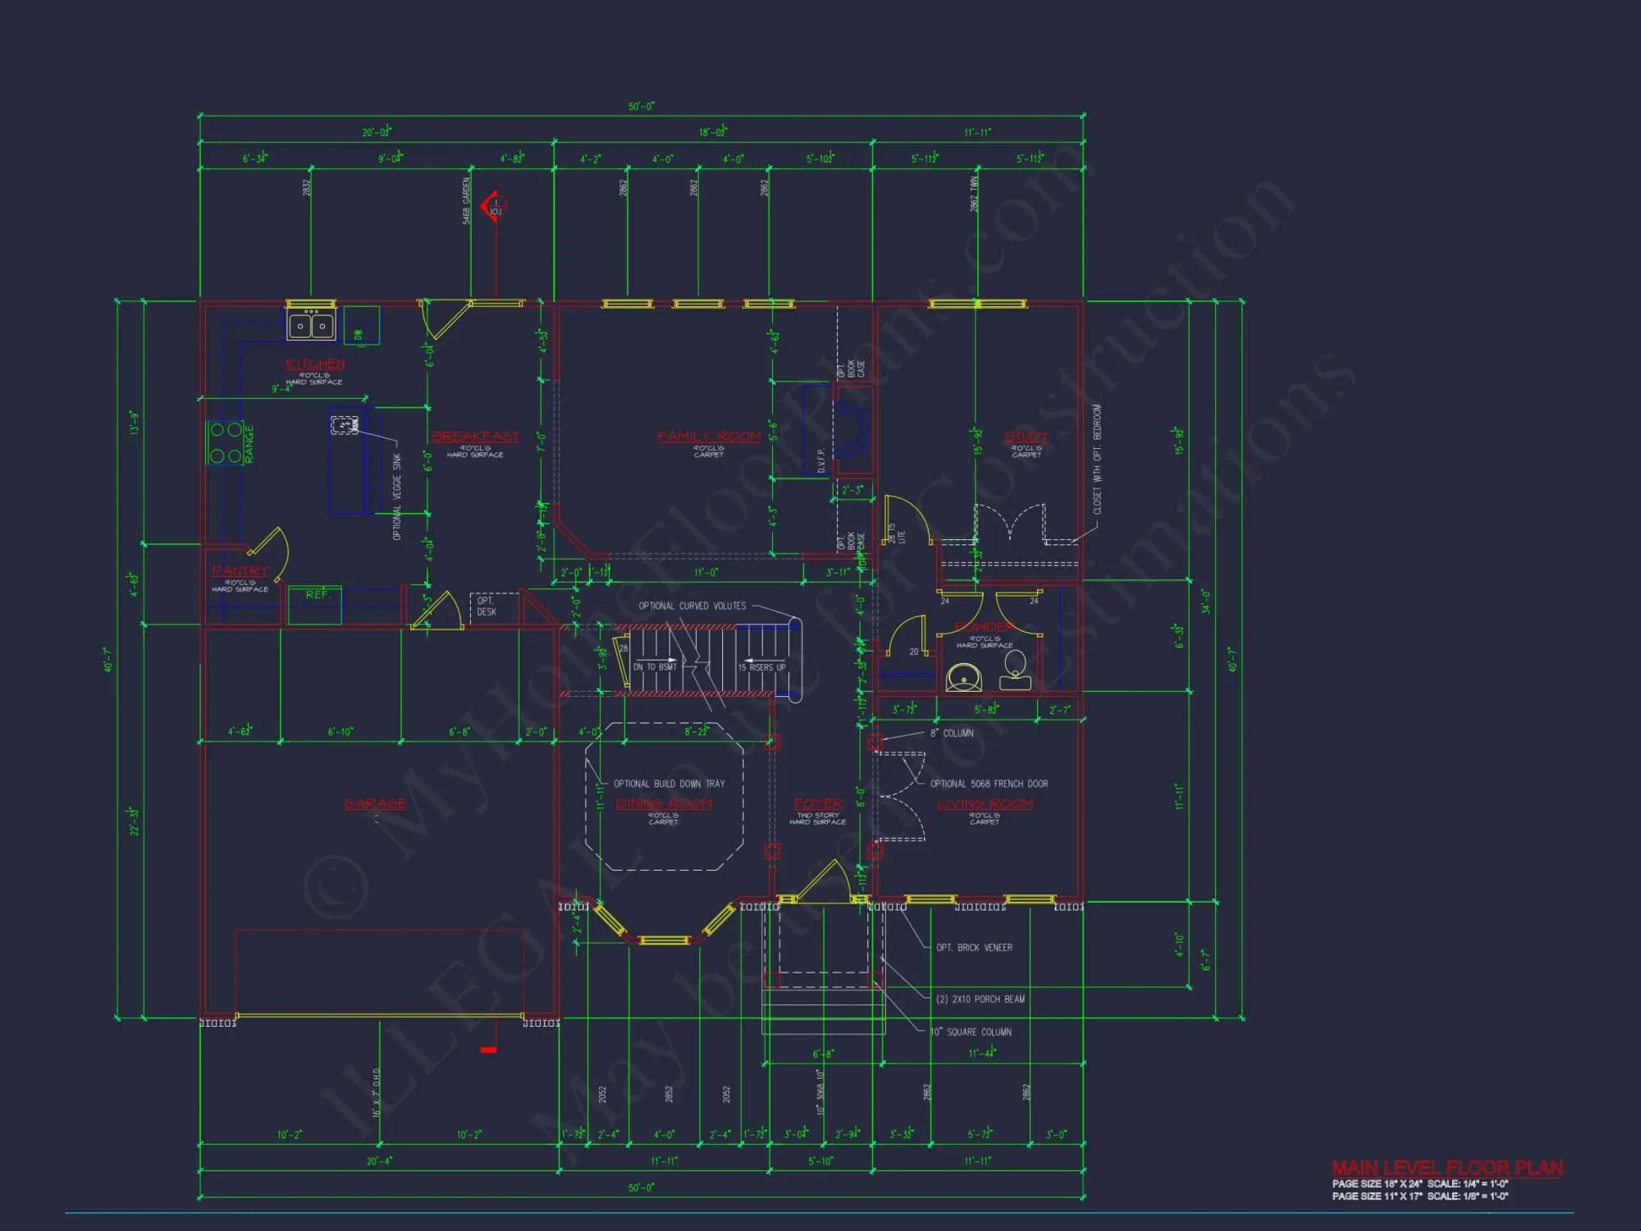Click the RANGE symbol in the kitchen
Image resolution: width=1641 pixels, height=1231 pixels.
pyautogui.click(x=224, y=443)
